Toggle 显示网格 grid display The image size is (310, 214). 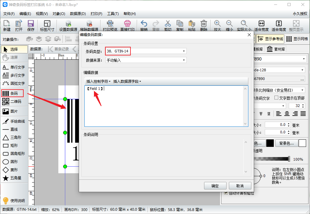click(x=297, y=39)
